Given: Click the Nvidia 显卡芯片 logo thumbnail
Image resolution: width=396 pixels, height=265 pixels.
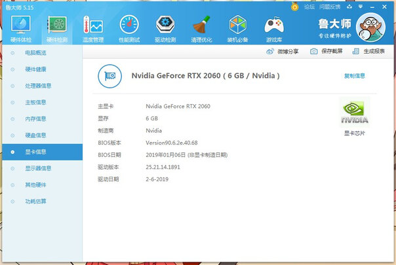Looking at the screenshot, I should [355, 112].
